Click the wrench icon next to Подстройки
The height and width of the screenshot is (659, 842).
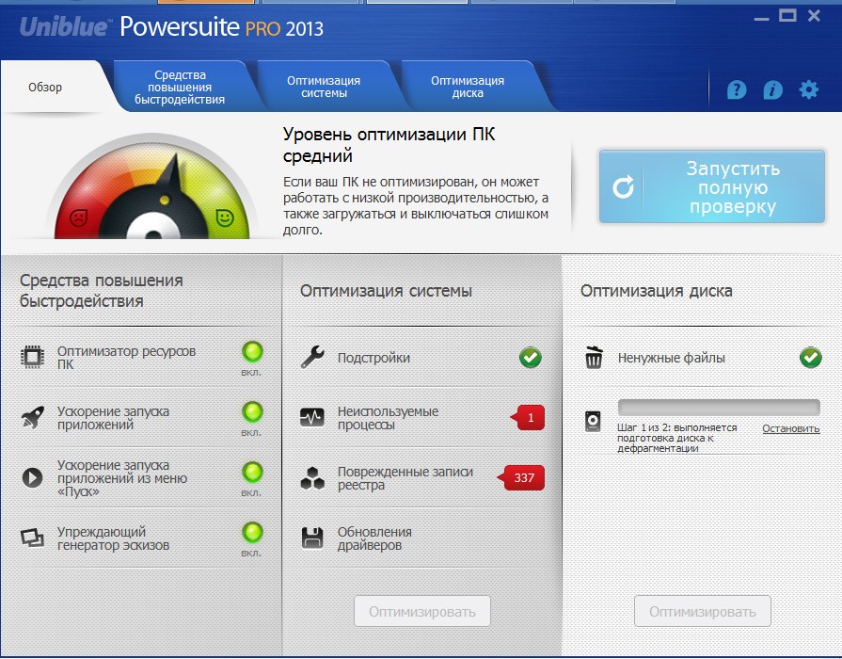(312, 357)
